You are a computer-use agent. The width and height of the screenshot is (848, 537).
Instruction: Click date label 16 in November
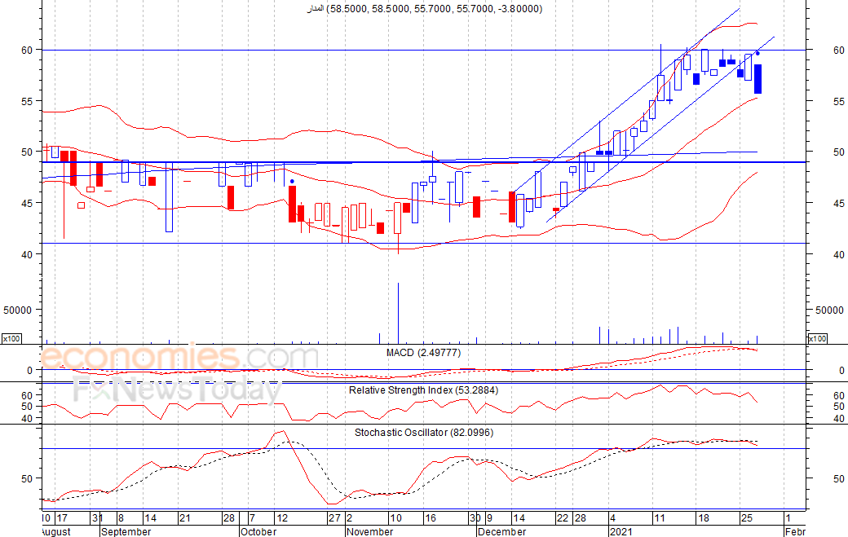pyautogui.click(x=430, y=518)
